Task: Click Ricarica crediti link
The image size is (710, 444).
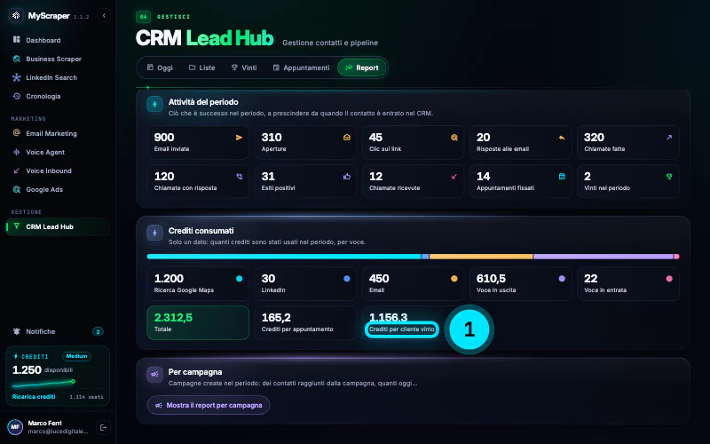Action: coord(34,396)
